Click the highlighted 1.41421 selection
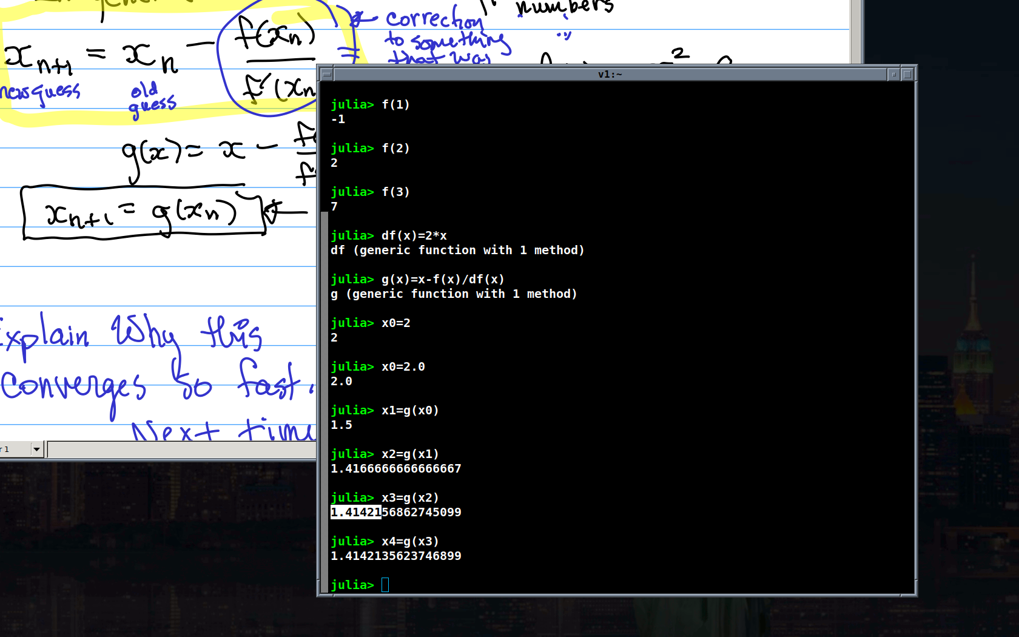Image resolution: width=1019 pixels, height=637 pixels. [x=356, y=513]
